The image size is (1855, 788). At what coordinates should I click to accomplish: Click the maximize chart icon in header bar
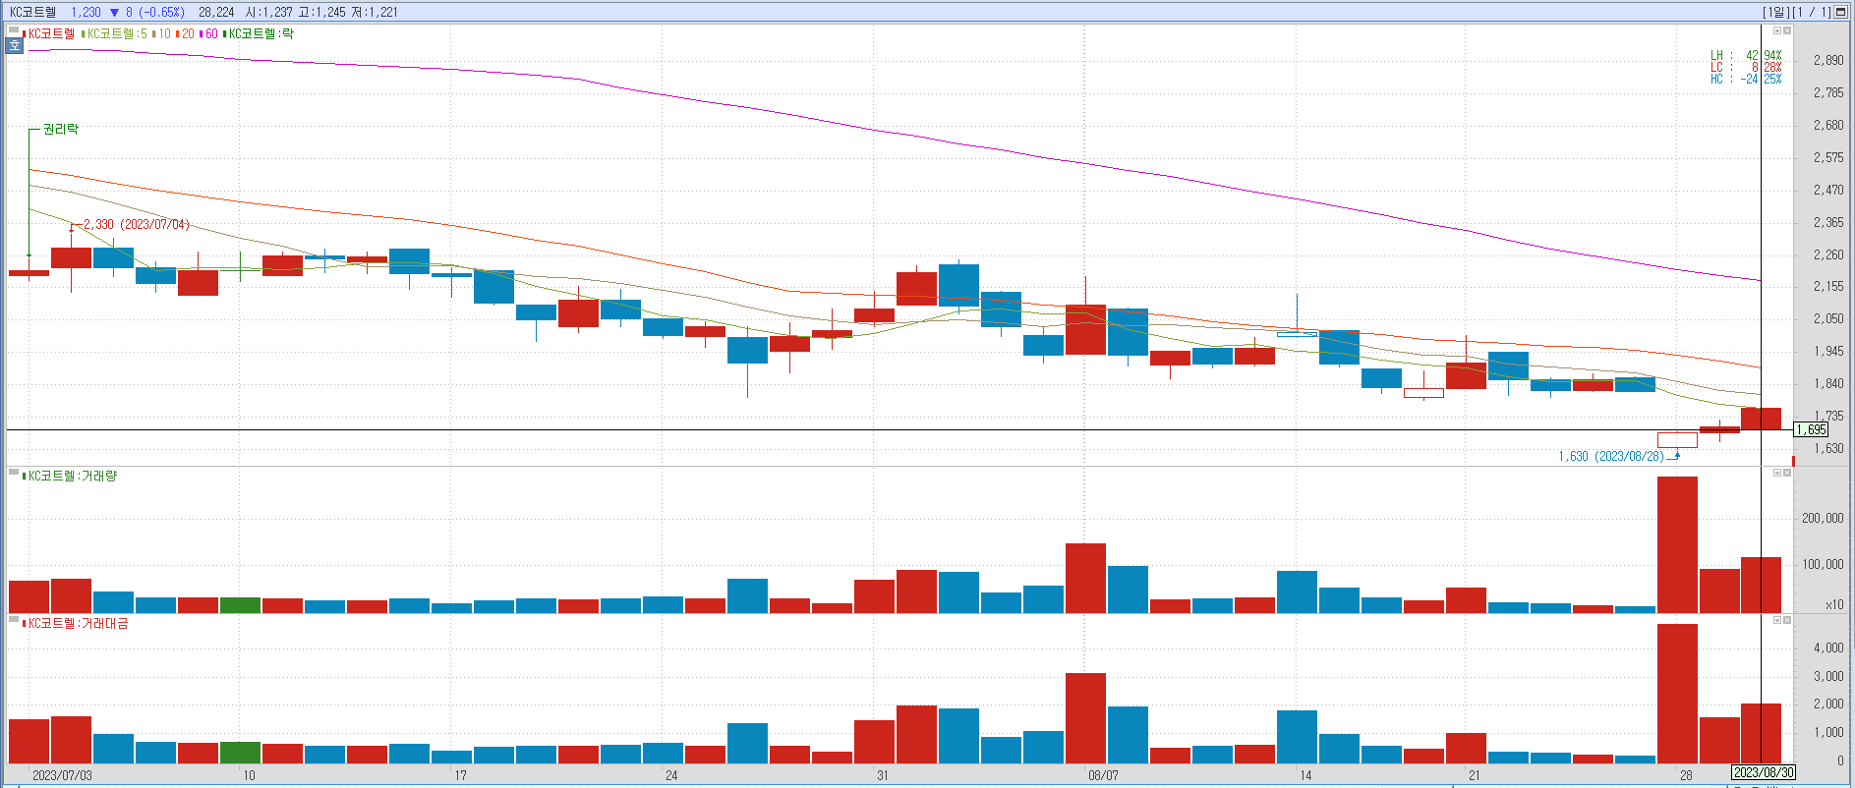[1841, 12]
